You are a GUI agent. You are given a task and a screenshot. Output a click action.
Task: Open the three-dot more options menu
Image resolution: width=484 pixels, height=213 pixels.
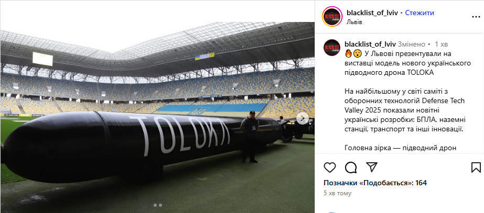pyautogui.click(x=476, y=17)
